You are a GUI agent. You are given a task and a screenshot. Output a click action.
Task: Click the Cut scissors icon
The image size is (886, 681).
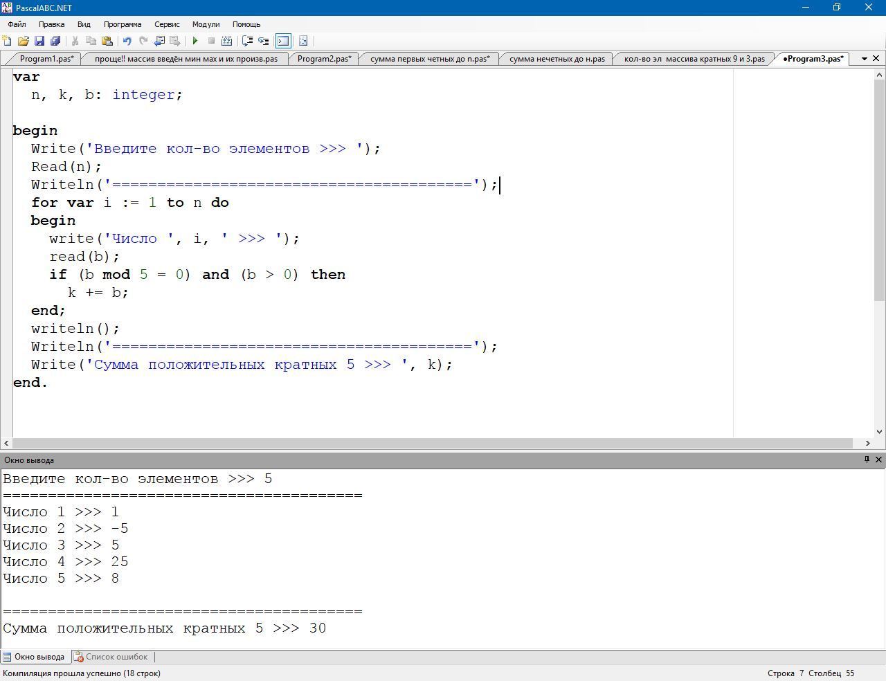coord(75,41)
